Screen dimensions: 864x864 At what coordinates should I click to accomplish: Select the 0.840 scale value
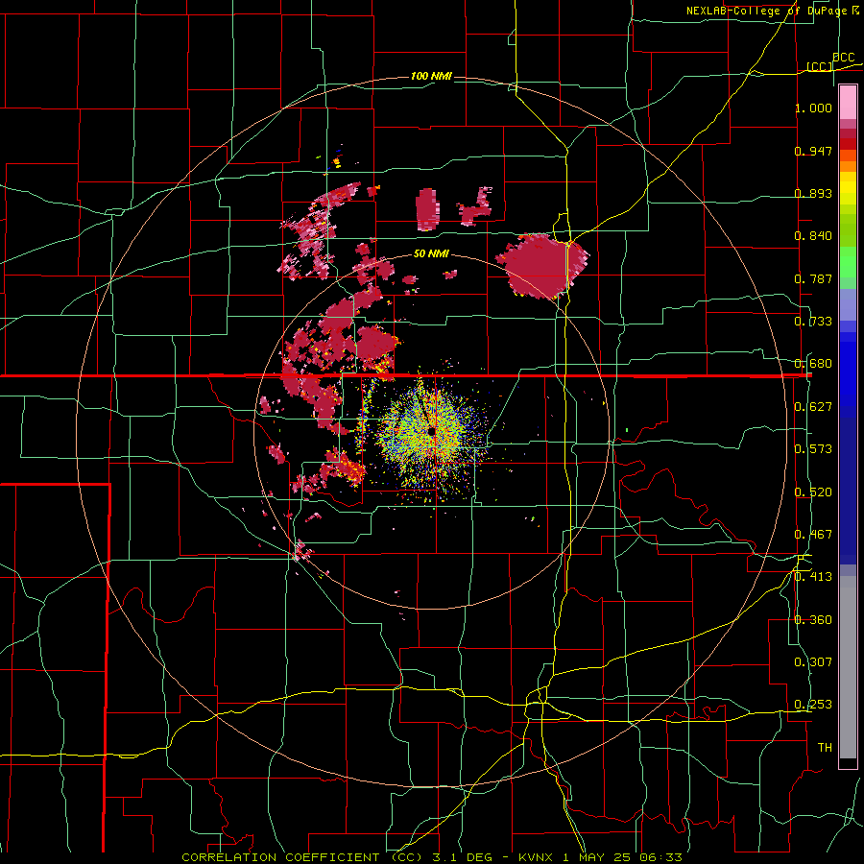[813, 236]
